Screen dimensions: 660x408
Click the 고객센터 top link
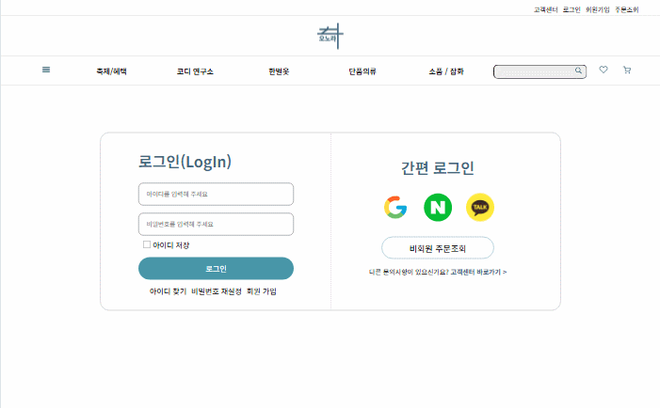(545, 9)
